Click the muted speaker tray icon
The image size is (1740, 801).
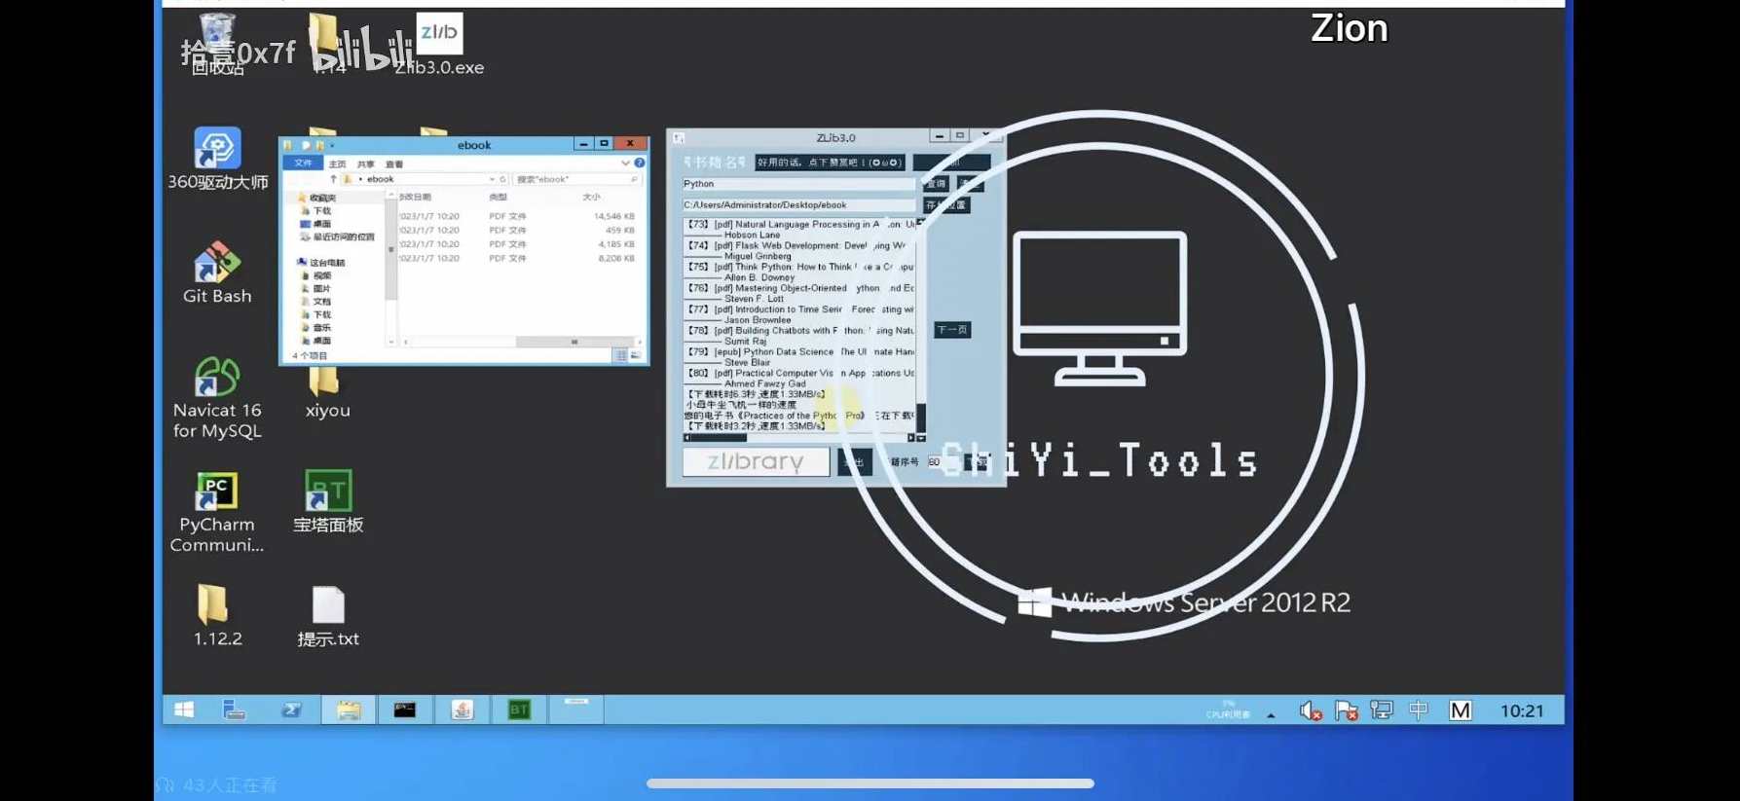(x=1311, y=711)
